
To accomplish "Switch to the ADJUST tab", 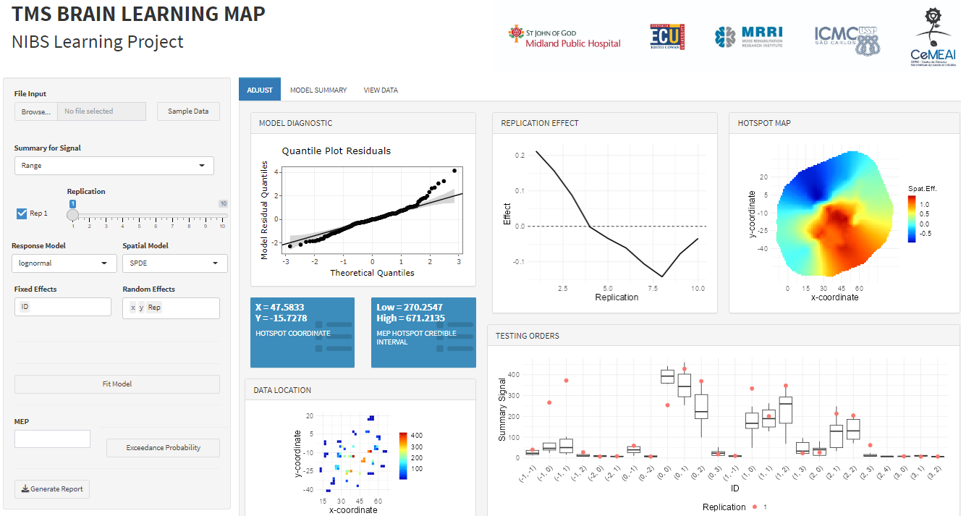I will tap(260, 90).
